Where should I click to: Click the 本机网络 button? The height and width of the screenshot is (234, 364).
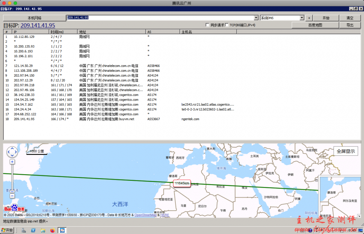34,18
